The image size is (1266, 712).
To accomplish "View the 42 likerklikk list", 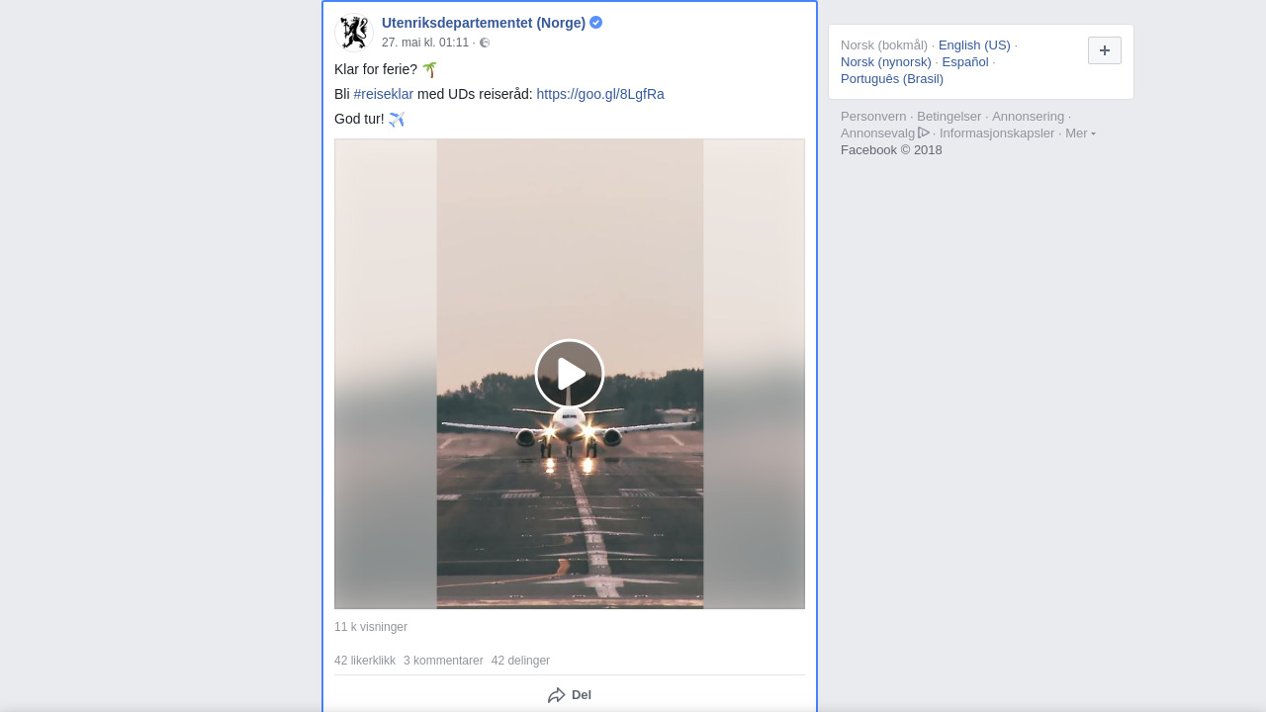I will click(x=365, y=661).
